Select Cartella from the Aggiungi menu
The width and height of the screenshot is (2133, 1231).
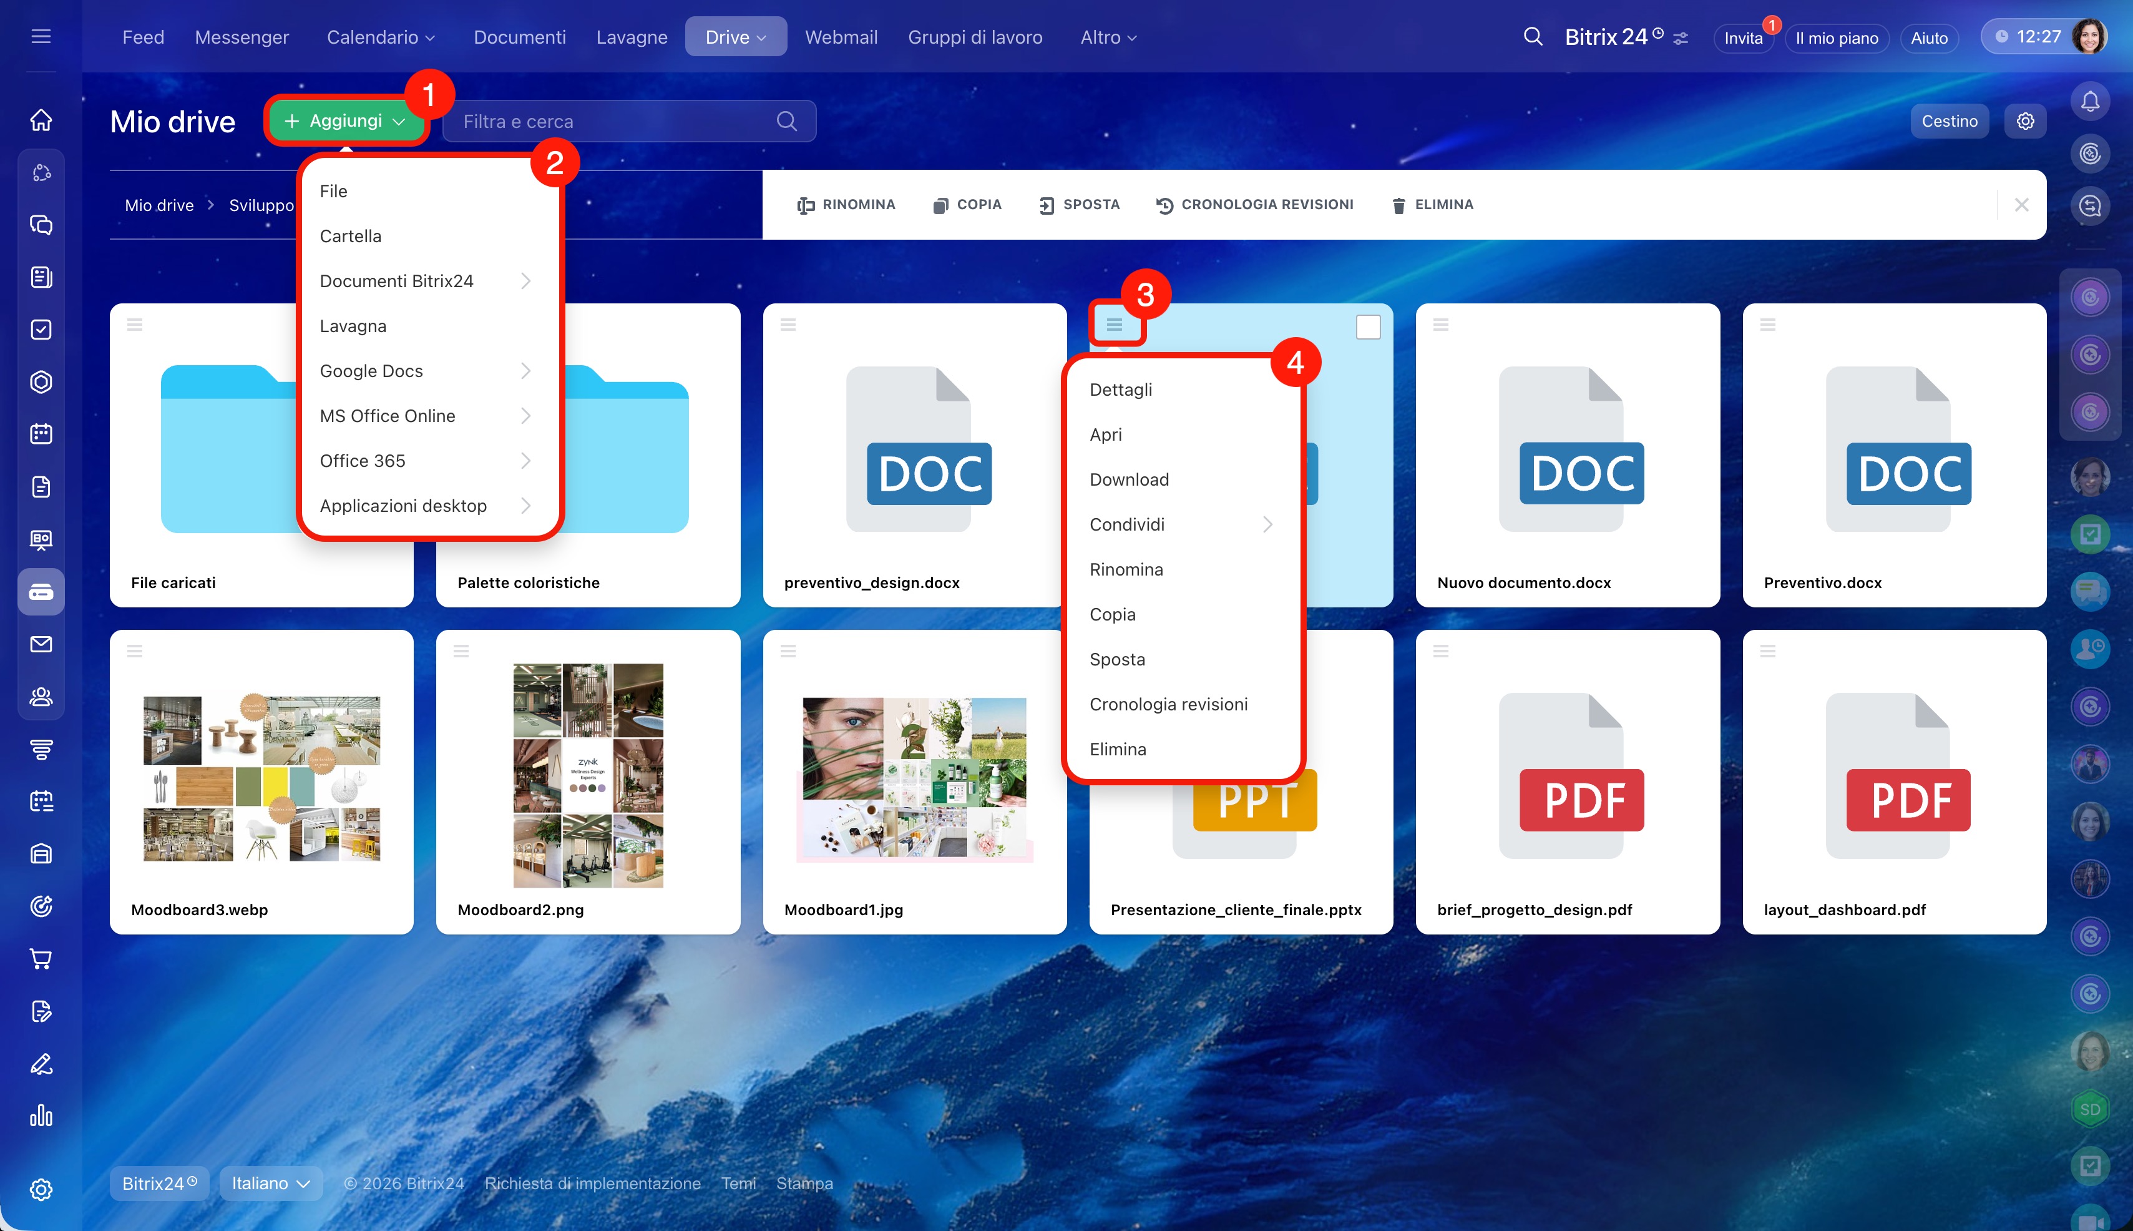pos(350,236)
